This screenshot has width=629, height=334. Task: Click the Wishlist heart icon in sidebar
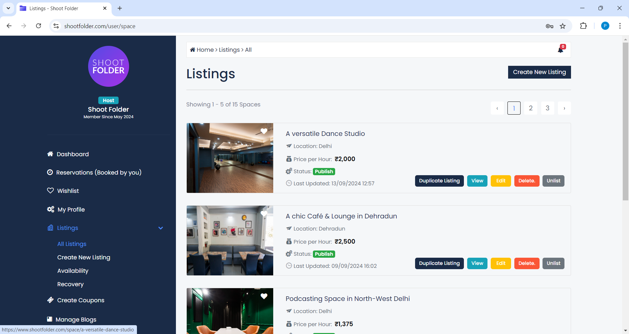click(x=50, y=191)
